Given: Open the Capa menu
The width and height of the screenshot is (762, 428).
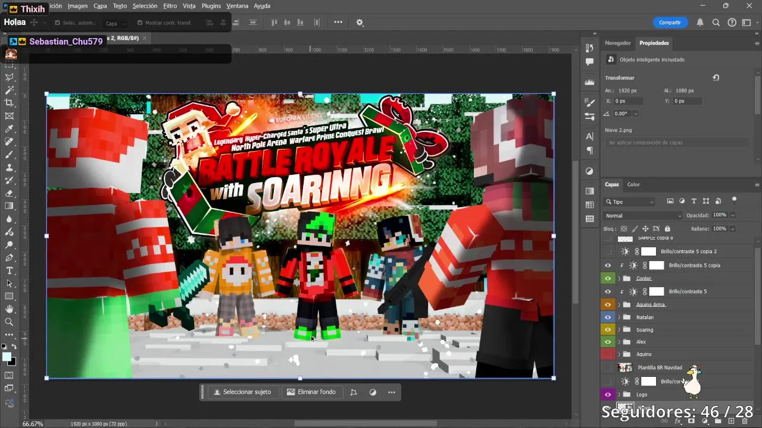Looking at the screenshot, I should click(100, 6).
